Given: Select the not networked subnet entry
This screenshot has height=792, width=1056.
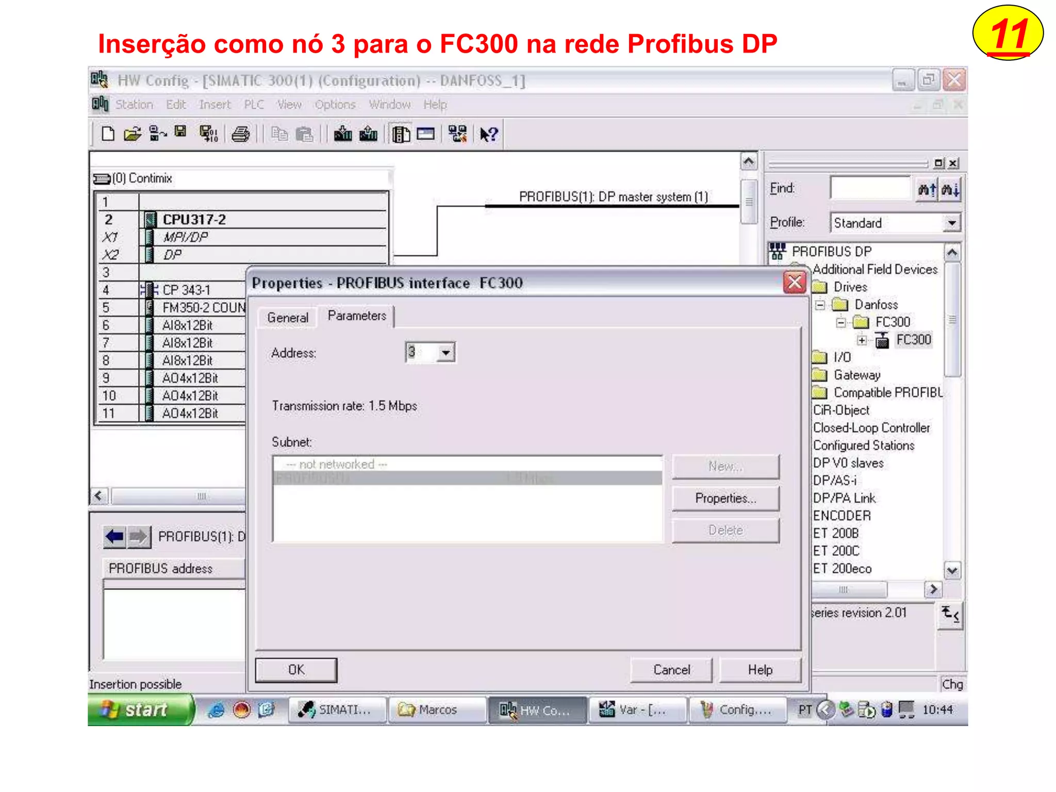Looking at the screenshot, I should tap(467, 465).
